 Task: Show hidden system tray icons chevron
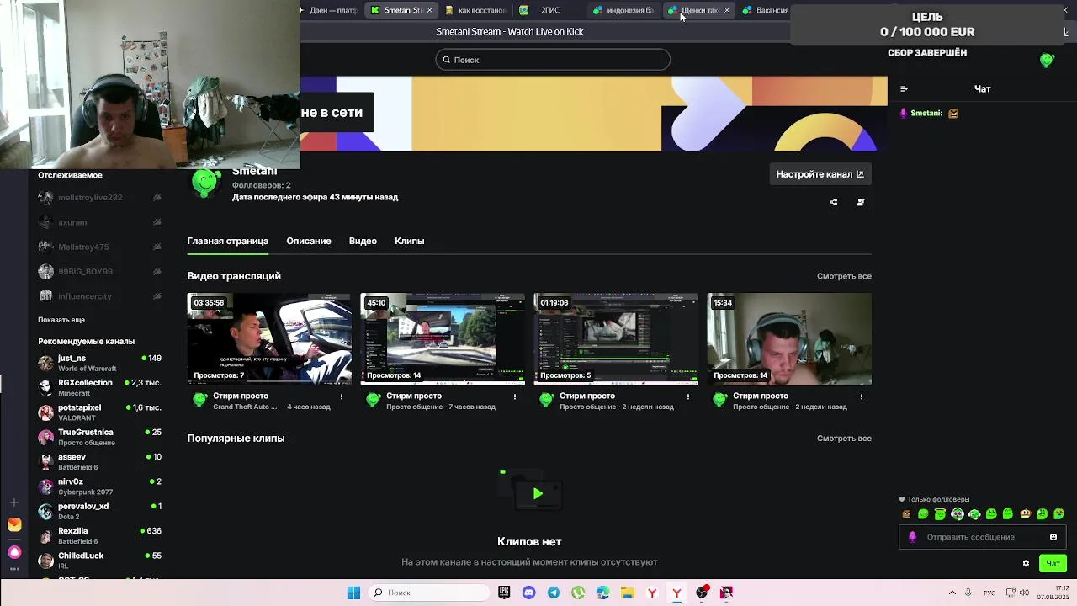point(952,593)
